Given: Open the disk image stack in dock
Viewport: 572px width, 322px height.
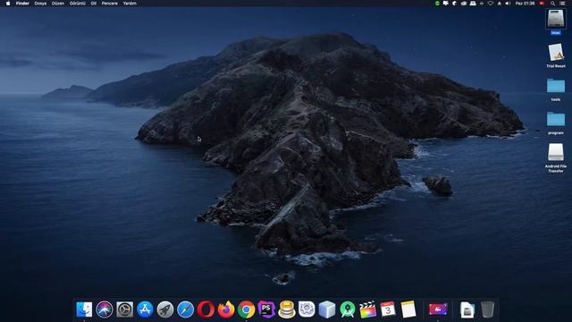Looking at the screenshot, I should pos(467,309).
